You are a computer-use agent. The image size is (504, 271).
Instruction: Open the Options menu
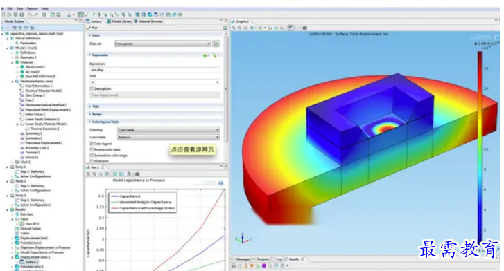click(32, 8)
